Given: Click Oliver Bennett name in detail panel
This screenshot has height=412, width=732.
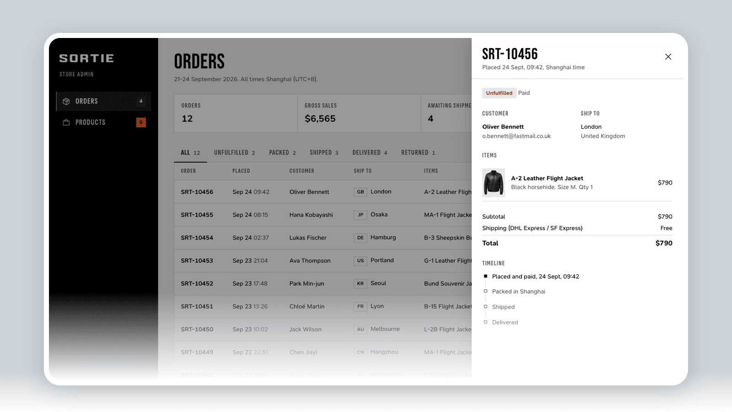Looking at the screenshot, I should pyautogui.click(x=503, y=127).
